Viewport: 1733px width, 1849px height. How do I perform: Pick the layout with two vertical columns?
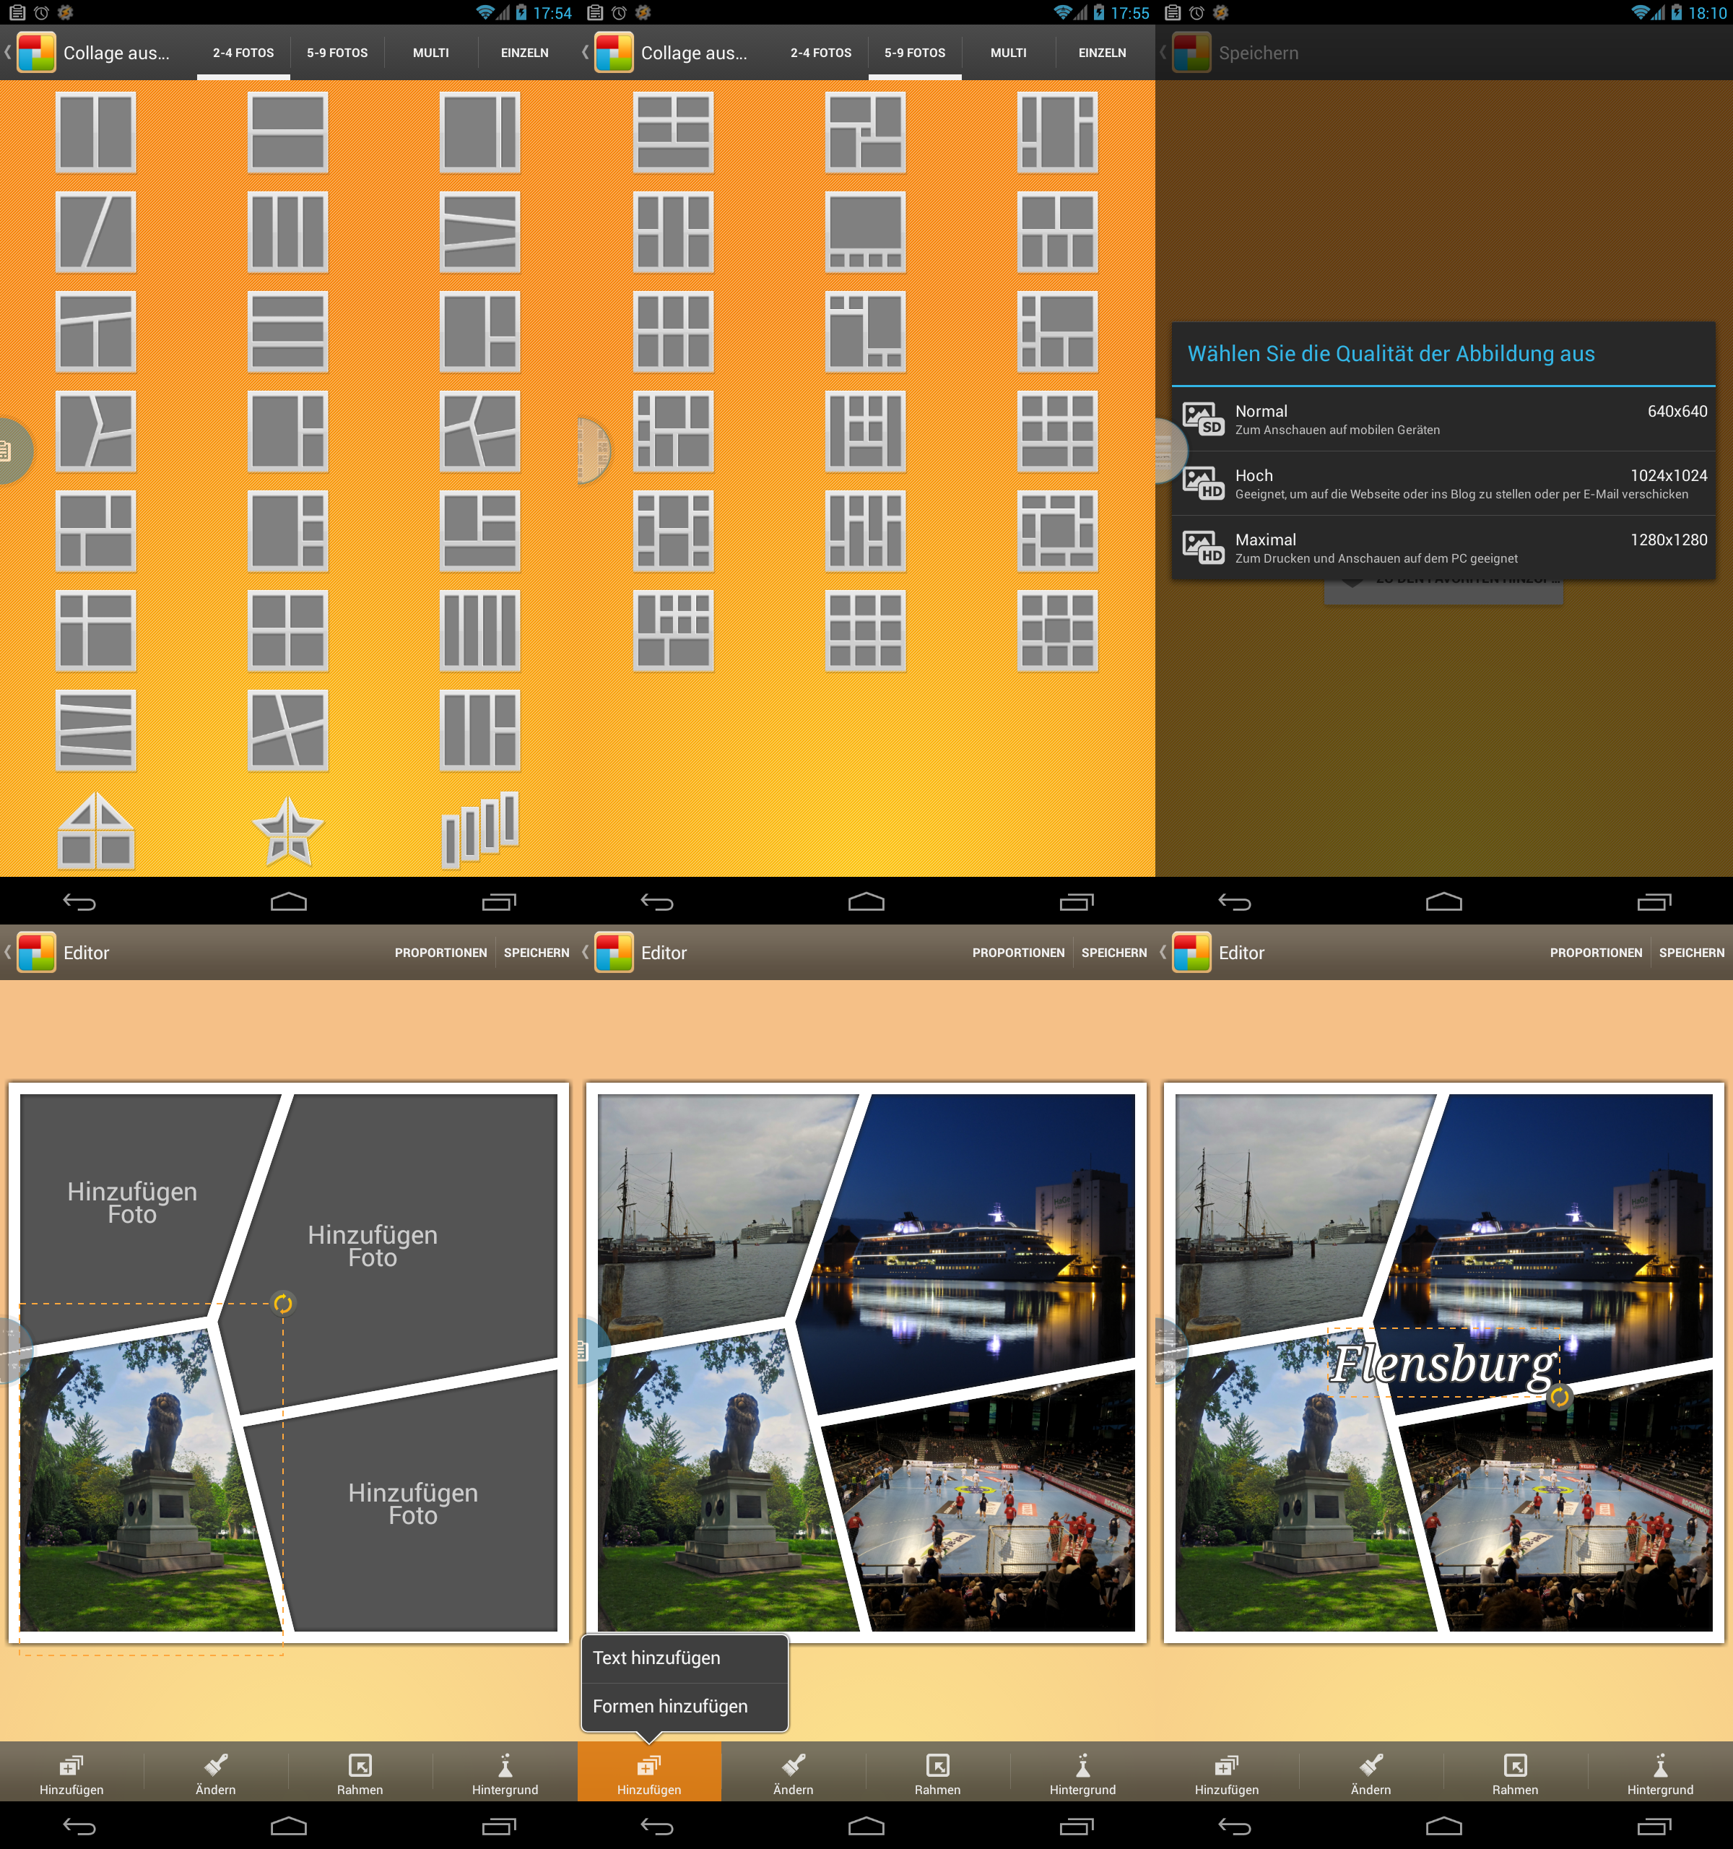point(96,132)
